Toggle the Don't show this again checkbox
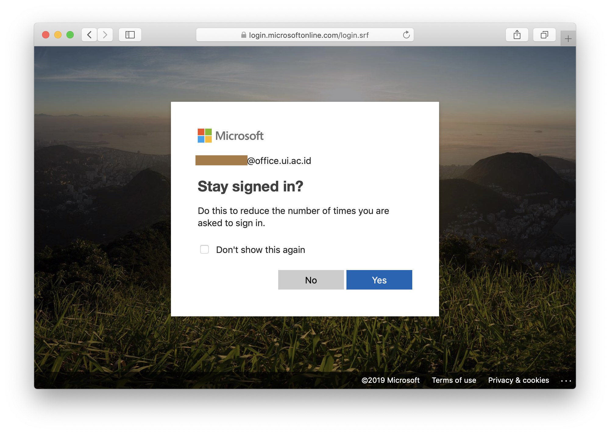Screen dimensions: 610x434 204,250
